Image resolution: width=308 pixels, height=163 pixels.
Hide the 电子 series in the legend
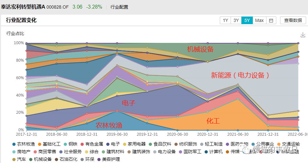[x=113, y=144]
